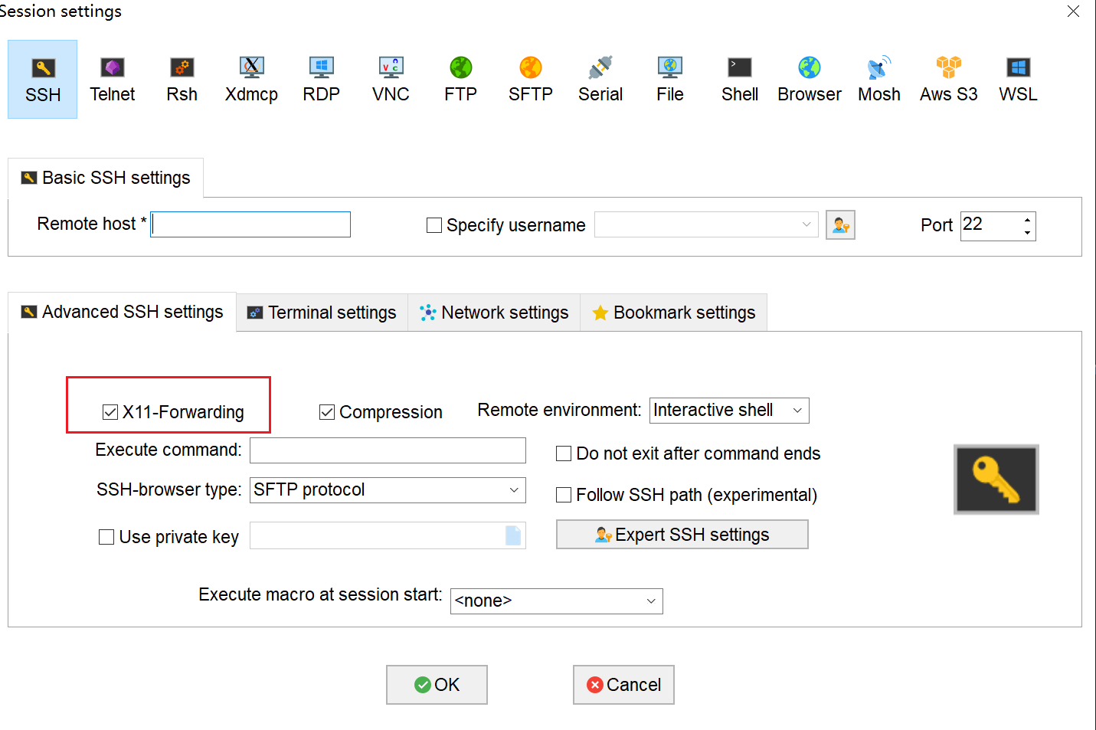The height and width of the screenshot is (730, 1096).
Task: Click the Remote host input field
Action: (250, 224)
